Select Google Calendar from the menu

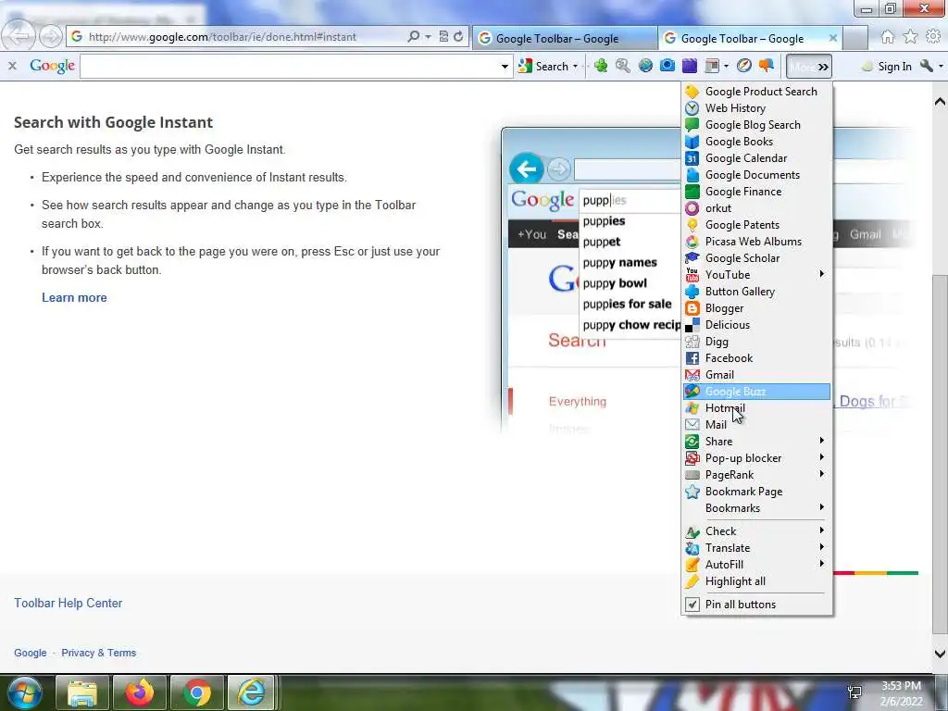coord(756,158)
